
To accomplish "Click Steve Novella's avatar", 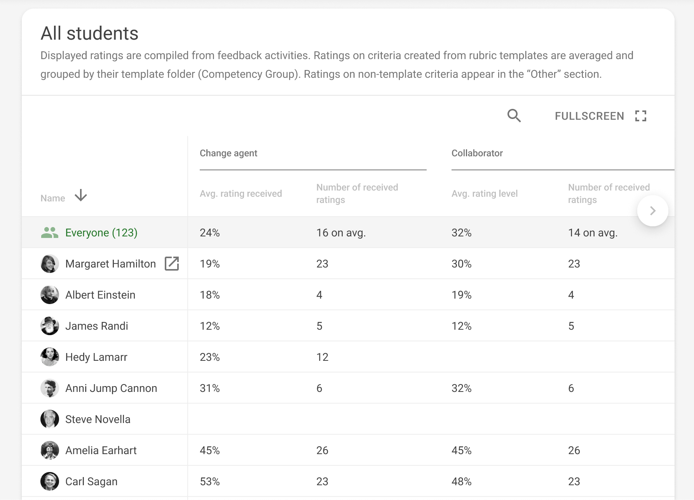I will (50, 419).
